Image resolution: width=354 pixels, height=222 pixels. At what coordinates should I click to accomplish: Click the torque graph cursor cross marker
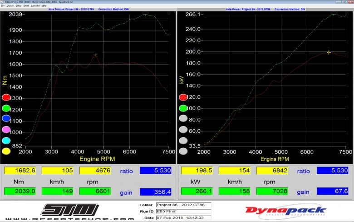tap(95, 55)
